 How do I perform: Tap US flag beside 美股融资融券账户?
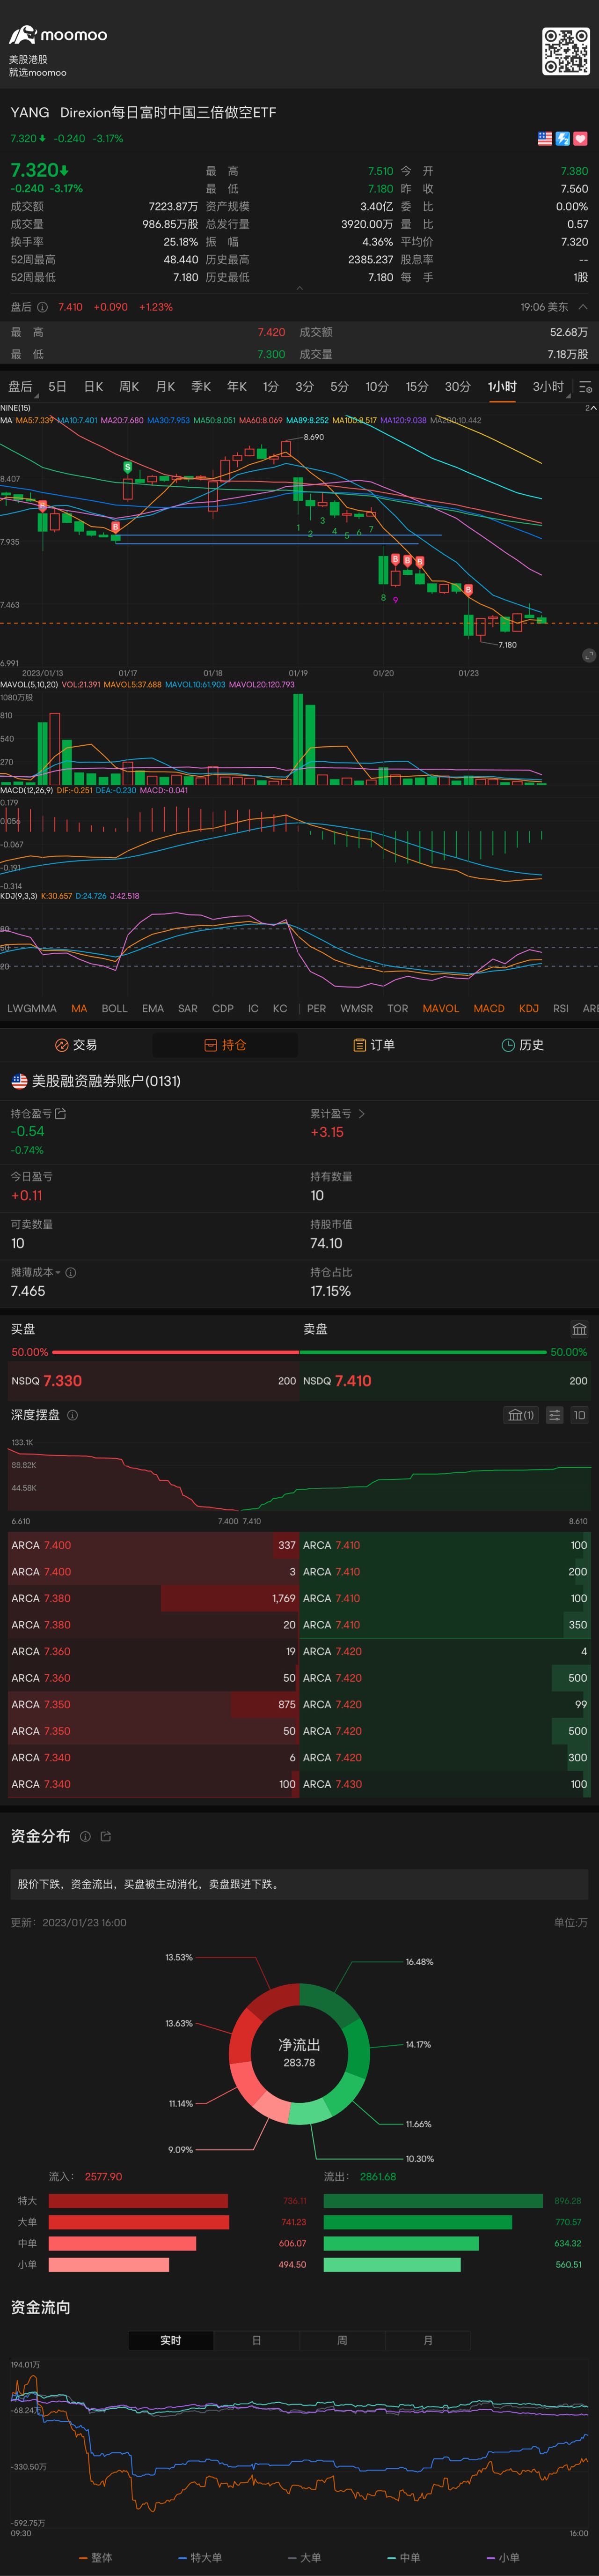tap(19, 1081)
